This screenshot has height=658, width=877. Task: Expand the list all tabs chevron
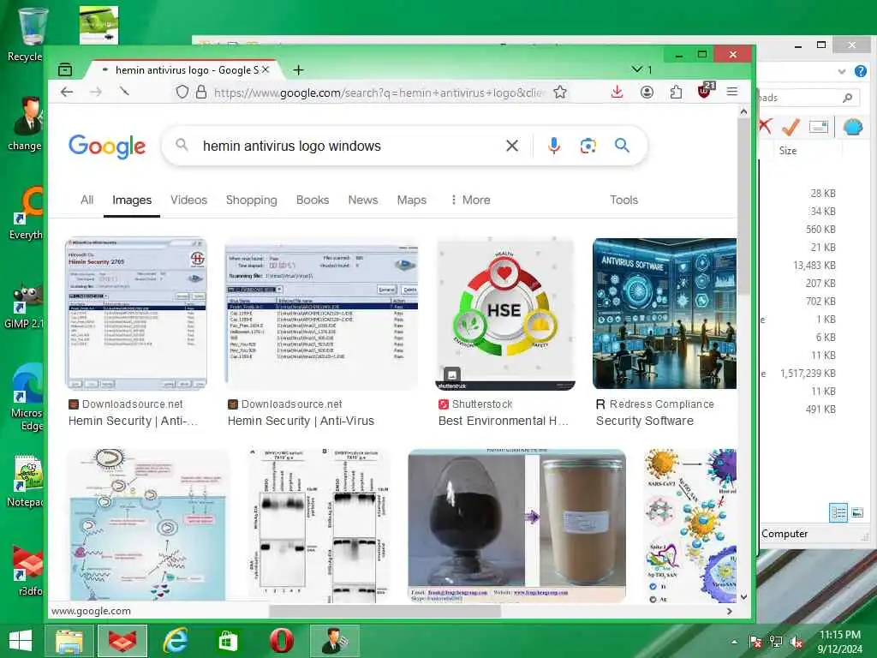pyautogui.click(x=636, y=69)
